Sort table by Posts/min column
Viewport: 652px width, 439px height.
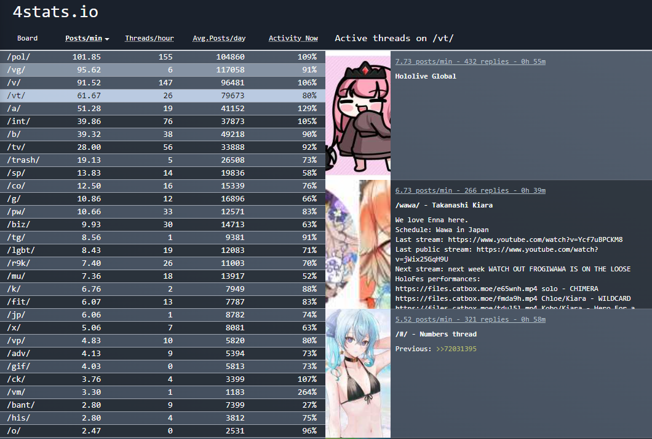click(x=87, y=38)
